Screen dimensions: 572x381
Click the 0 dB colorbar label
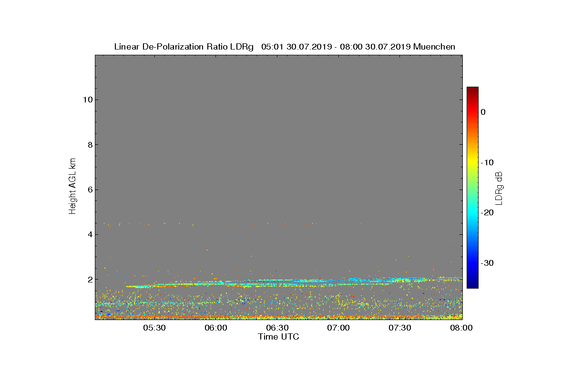click(x=483, y=112)
